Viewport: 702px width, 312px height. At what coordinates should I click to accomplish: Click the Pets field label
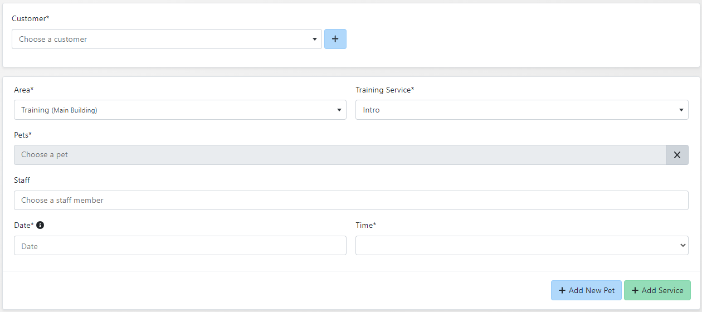23,135
